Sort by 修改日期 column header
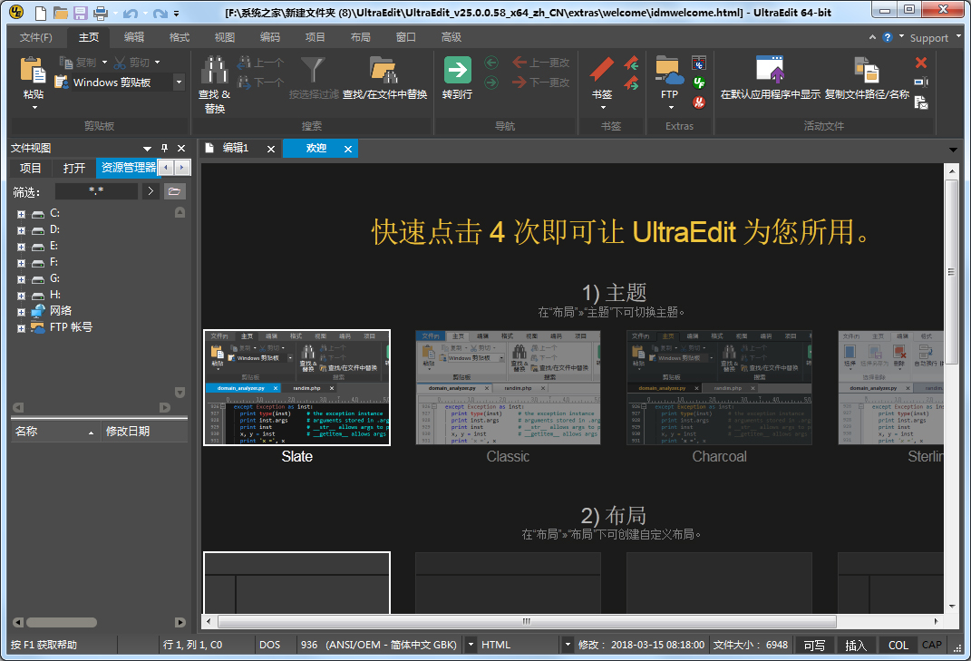This screenshot has width=971, height=661. (x=144, y=432)
